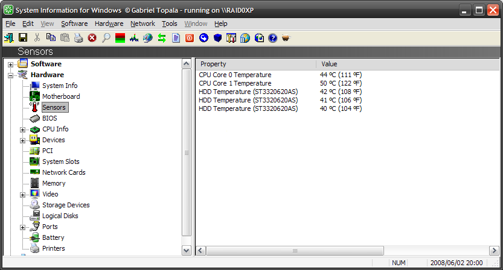Screen dimensions: 503x270
Task: Click the floppy disk save icon
Action: pyautogui.click(x=23, y=38)
